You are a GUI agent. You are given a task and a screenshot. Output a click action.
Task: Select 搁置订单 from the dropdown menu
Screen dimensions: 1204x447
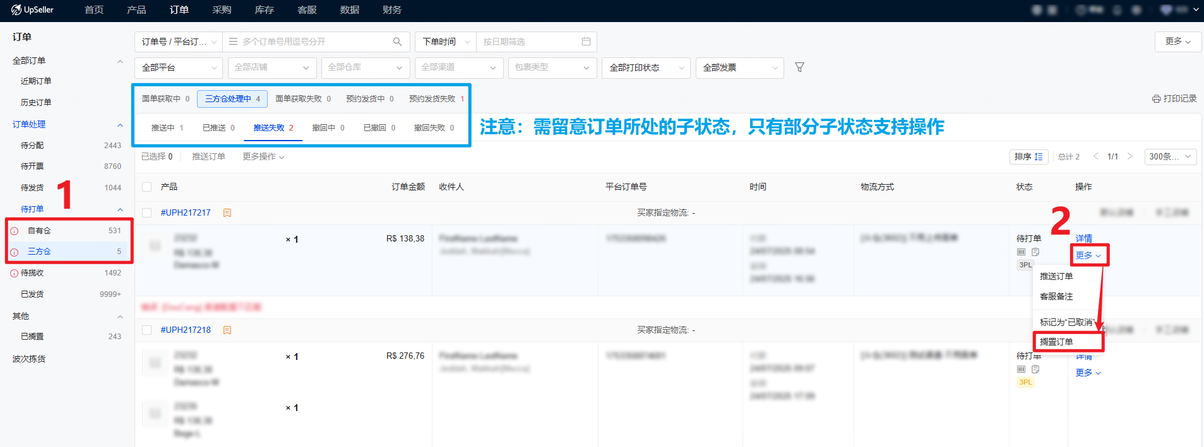pyautogui.click(x=1056, y=342)
